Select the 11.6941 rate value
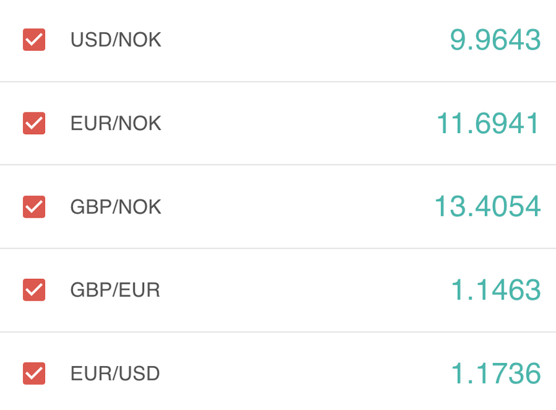556x410 pixels. click(x=488, y=124)
